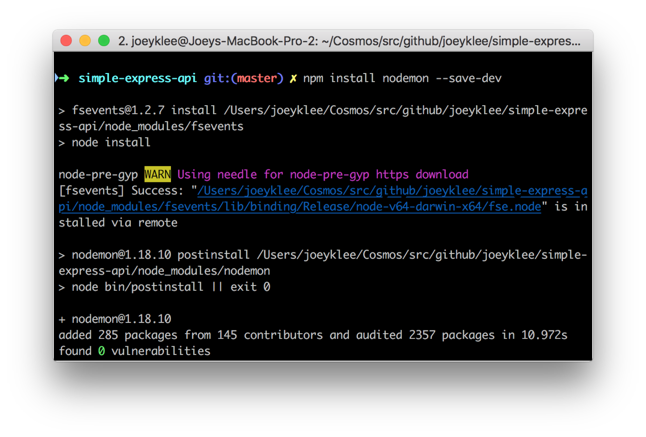The height and width of the screenshot is (437, 646).
Task: Click the 'node bin/postinstall || exit 0' line
Action: 171,287
